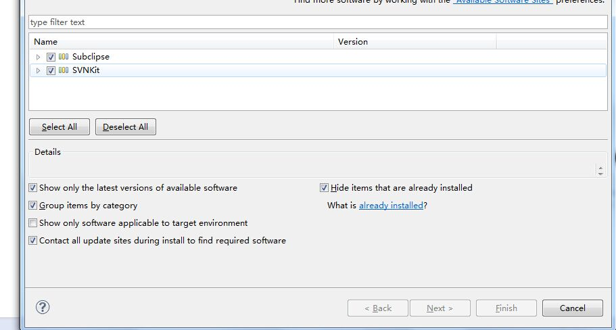Viewport: 616px width, 330px height.
Task: Click the Cancel button
Action: point(573,308)
